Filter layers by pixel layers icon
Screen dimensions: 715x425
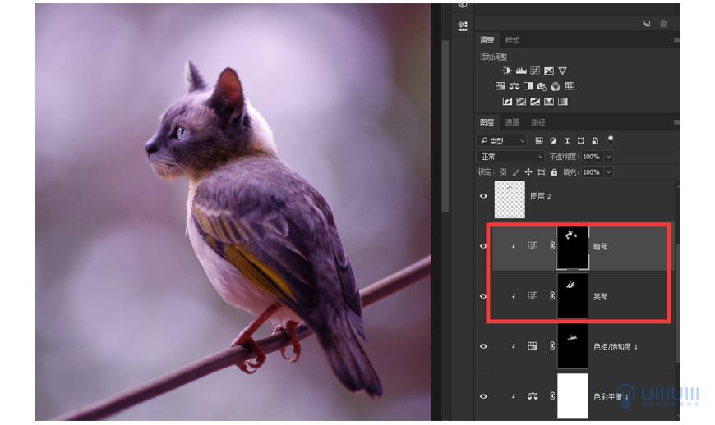coord(539,140)
